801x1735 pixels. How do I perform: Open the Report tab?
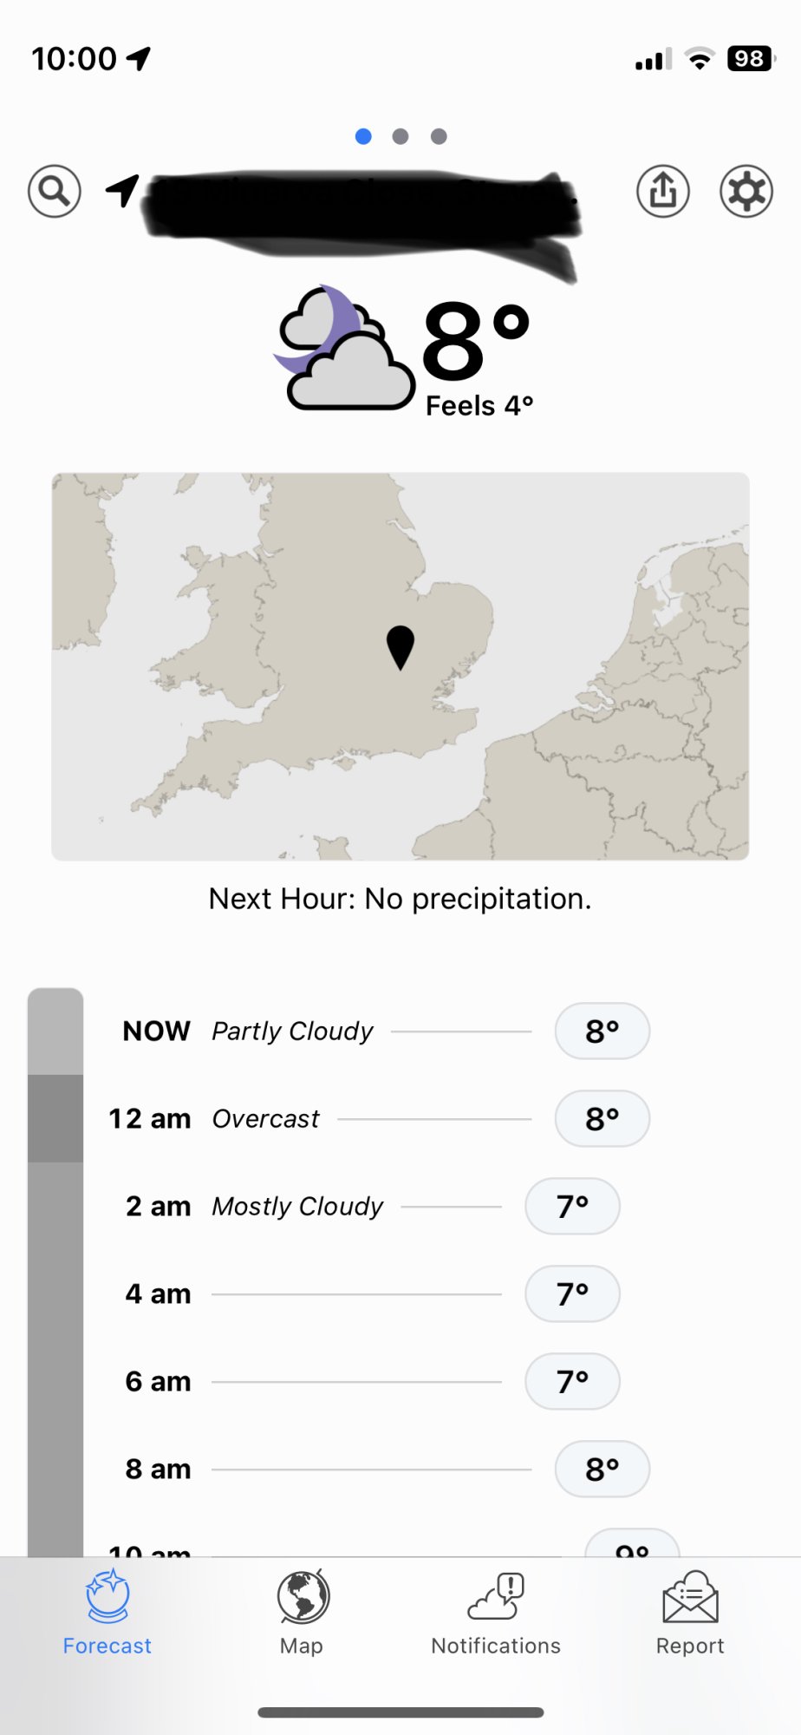(690, 1613)
